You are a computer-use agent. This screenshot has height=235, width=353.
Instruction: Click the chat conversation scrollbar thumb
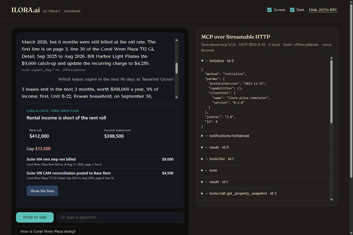pos(176,68)
